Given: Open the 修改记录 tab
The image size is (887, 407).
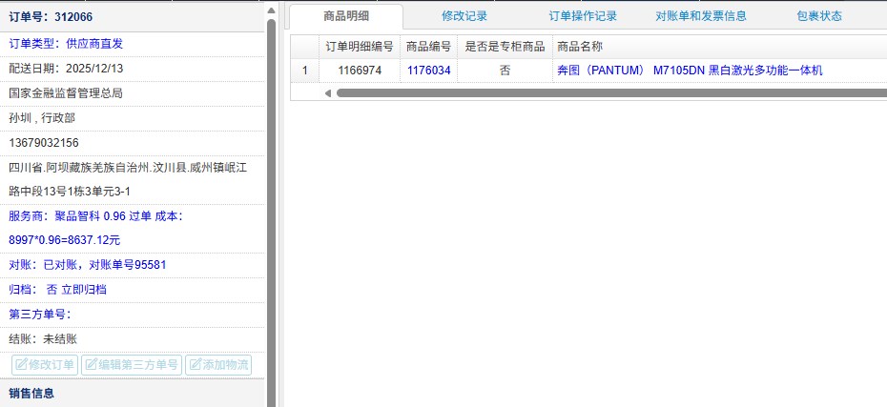Looking at the screenshot, I should click(x=464, y=16).
